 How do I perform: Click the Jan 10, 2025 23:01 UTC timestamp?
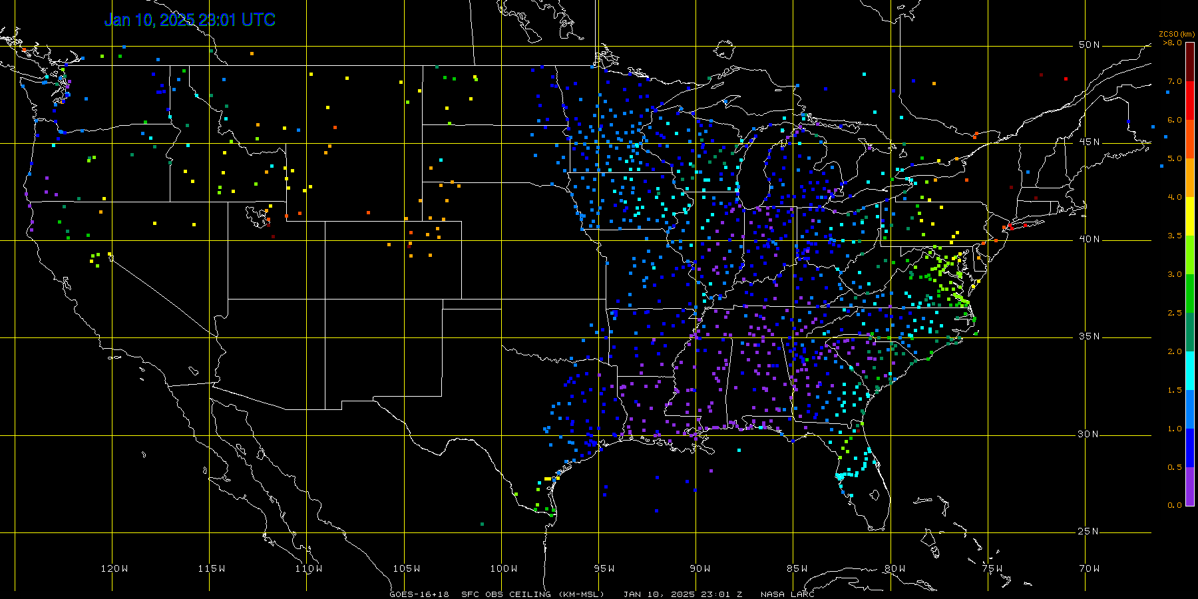click(x=190, y=20)
